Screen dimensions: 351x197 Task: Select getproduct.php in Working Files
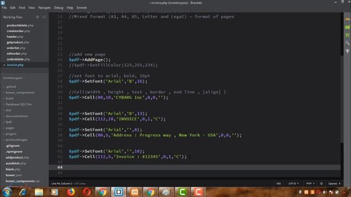pos(18,42)
